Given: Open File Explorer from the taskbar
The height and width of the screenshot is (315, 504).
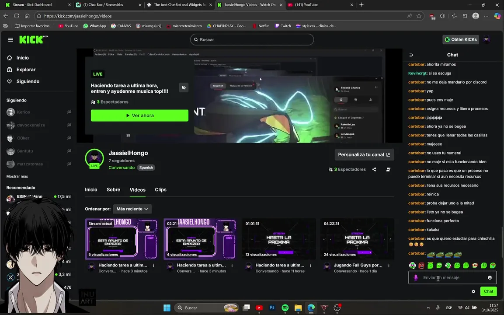Looking at the screenshot, I should 298,308.
